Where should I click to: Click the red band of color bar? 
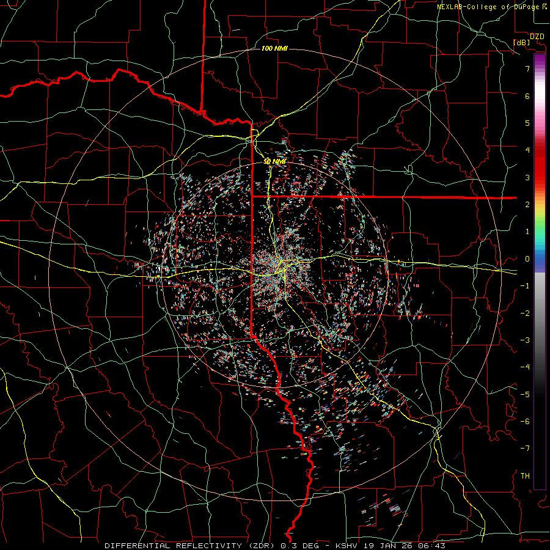[x=540, y=165]
